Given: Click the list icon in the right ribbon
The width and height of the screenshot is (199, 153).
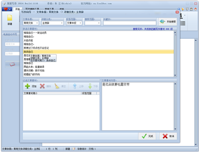Looking at the screenshot, I should pos(183,23).
